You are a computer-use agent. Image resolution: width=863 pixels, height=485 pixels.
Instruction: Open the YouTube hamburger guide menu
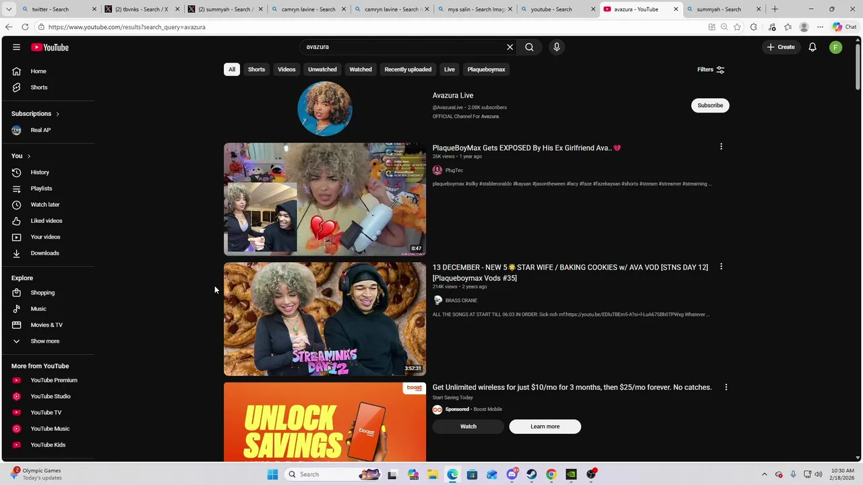(x=16, y=47)
